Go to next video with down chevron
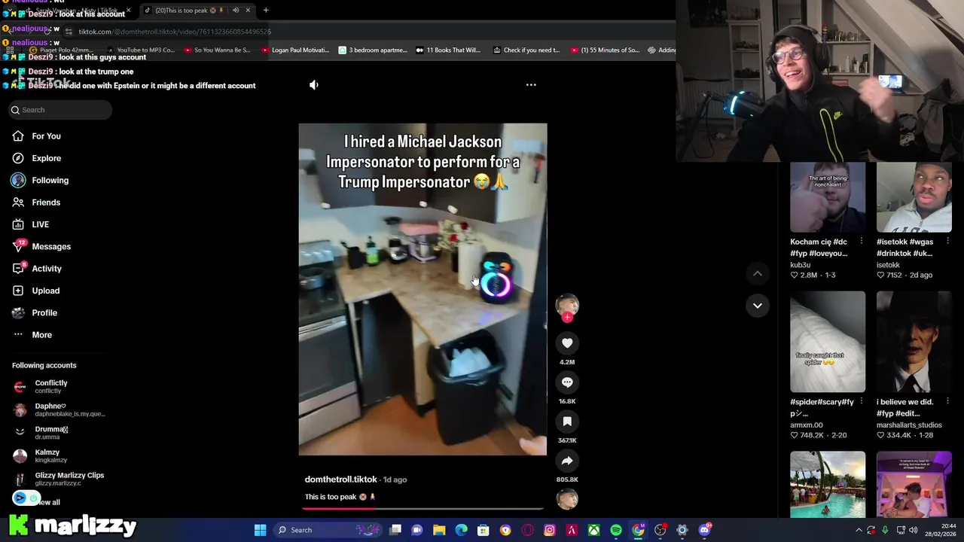 758,306
